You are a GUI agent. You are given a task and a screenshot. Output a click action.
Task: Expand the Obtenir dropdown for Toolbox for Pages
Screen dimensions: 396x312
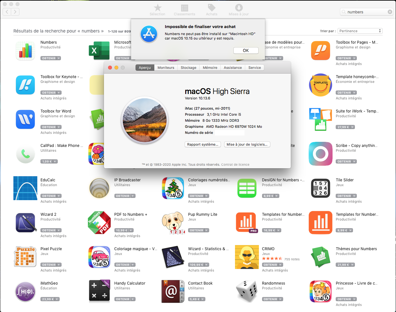(355, 58)
